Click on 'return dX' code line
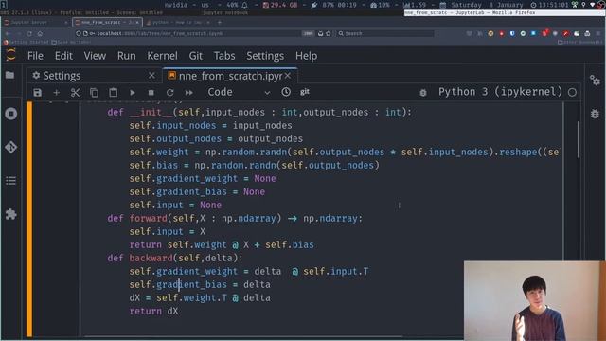 pos(153,312)
